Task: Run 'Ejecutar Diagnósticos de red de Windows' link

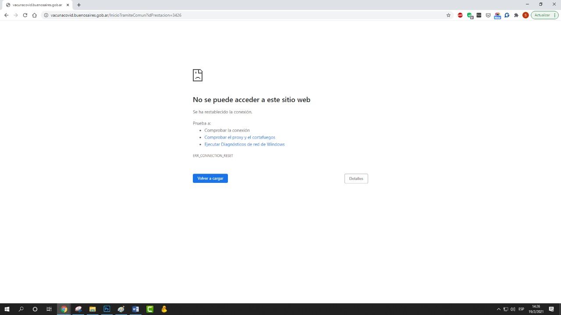Action: (x=244, y=144)
